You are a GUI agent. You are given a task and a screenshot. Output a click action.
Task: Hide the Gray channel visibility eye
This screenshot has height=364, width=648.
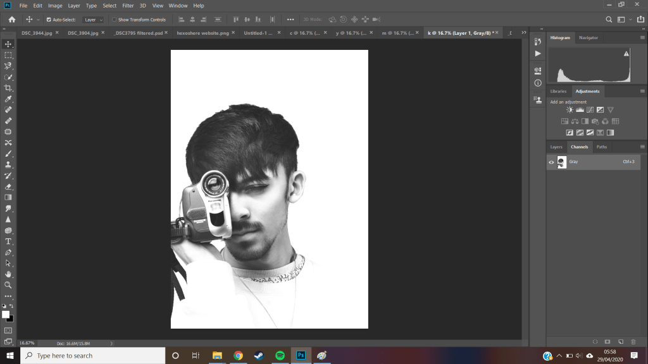click(x=551, y=162)
